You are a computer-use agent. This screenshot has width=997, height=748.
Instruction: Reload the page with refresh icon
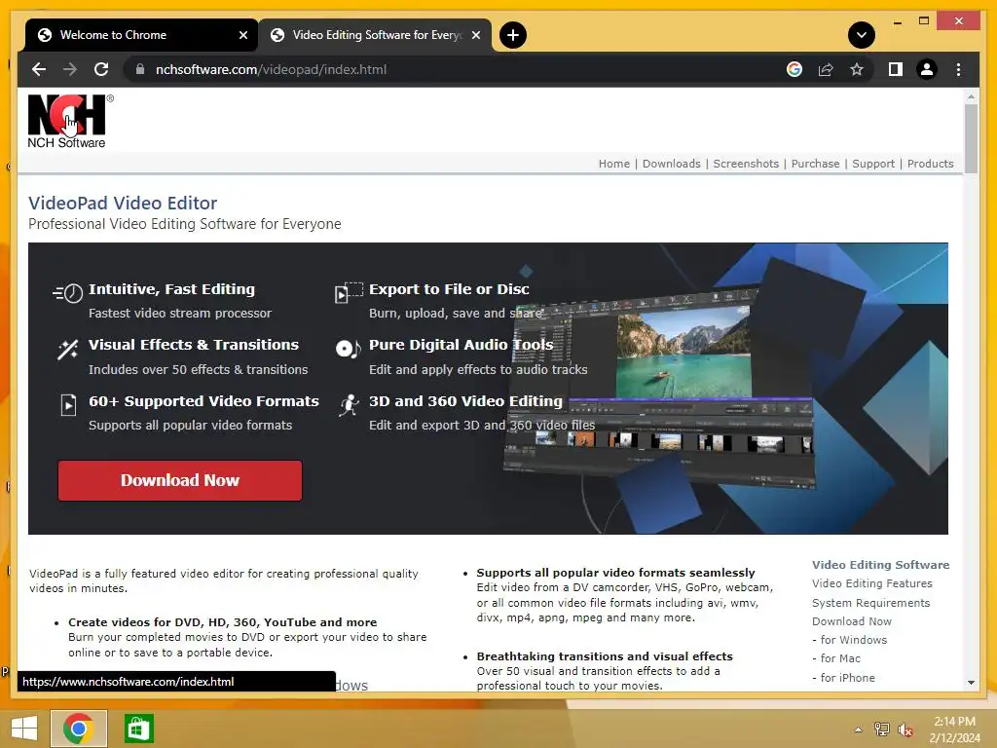pos(101,69)
